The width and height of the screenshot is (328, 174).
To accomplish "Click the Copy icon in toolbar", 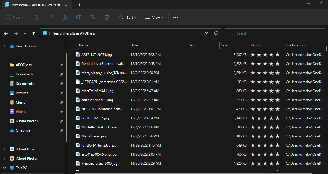I will [51, 18].
